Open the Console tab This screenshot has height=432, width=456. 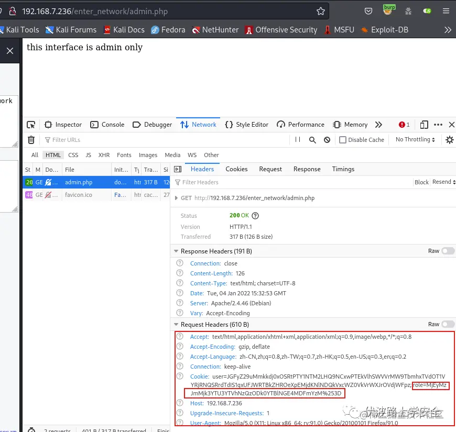[107, 125]
